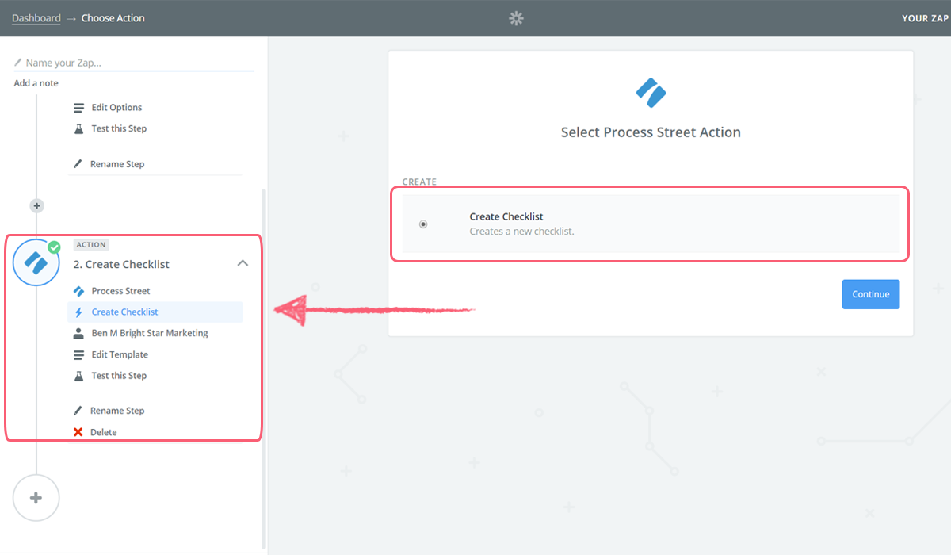Click the red X delete icon

tap(78, 432)
